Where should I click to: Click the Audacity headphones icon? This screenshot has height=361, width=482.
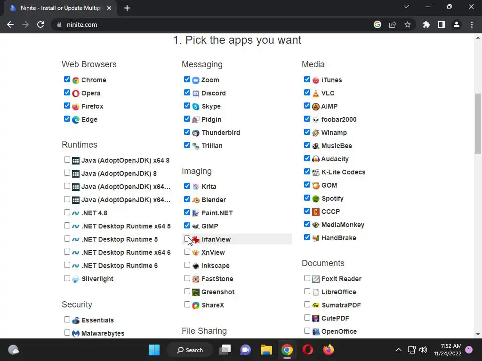point(316,159)
